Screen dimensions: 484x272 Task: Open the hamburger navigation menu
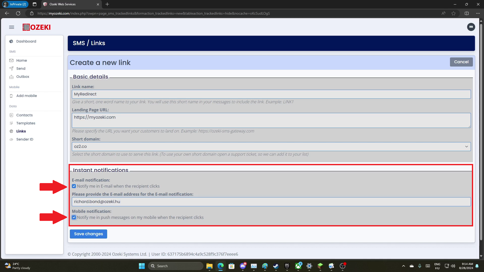click(12, 27)
